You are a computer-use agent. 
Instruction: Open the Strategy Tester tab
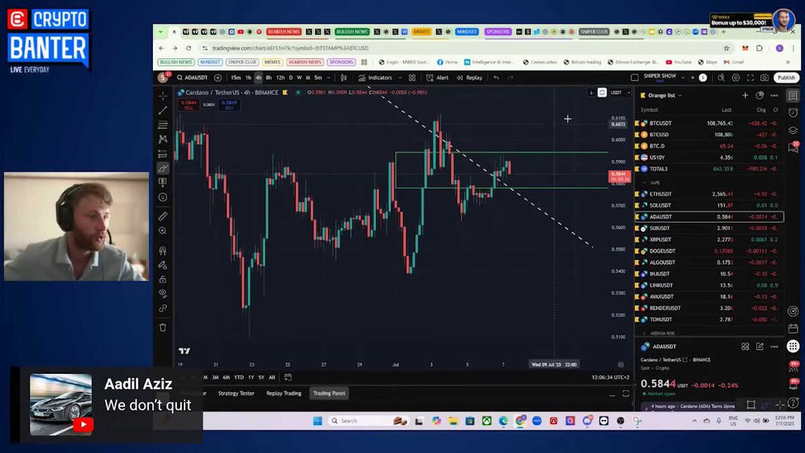pyautogui.click(x=236, y=393)
